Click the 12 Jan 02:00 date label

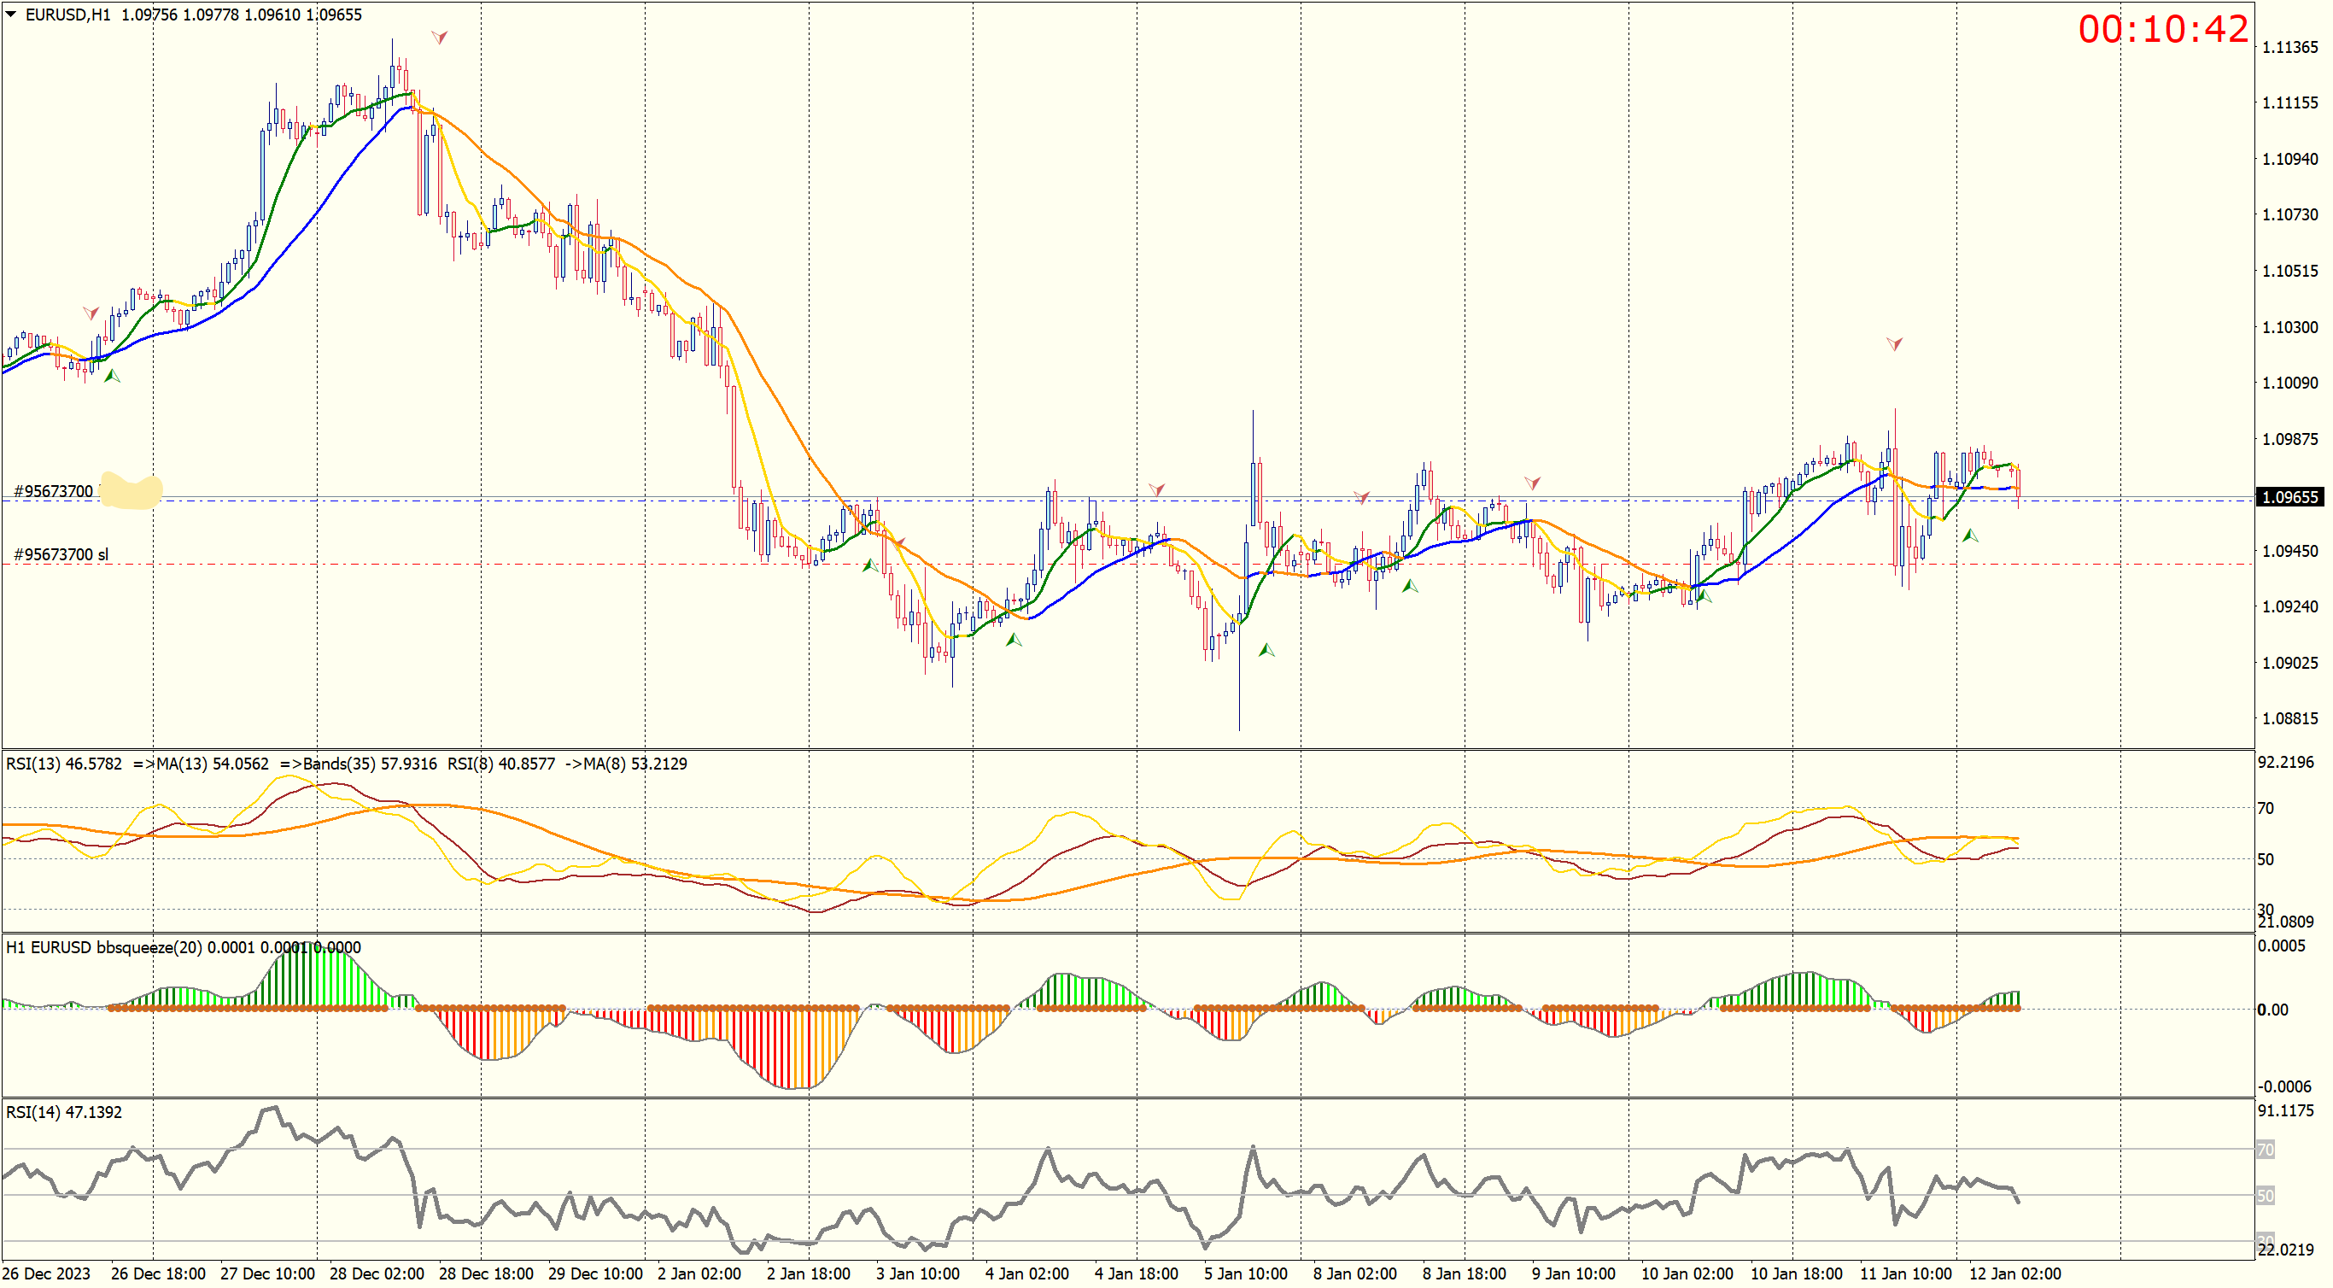click(2014, 1273)
